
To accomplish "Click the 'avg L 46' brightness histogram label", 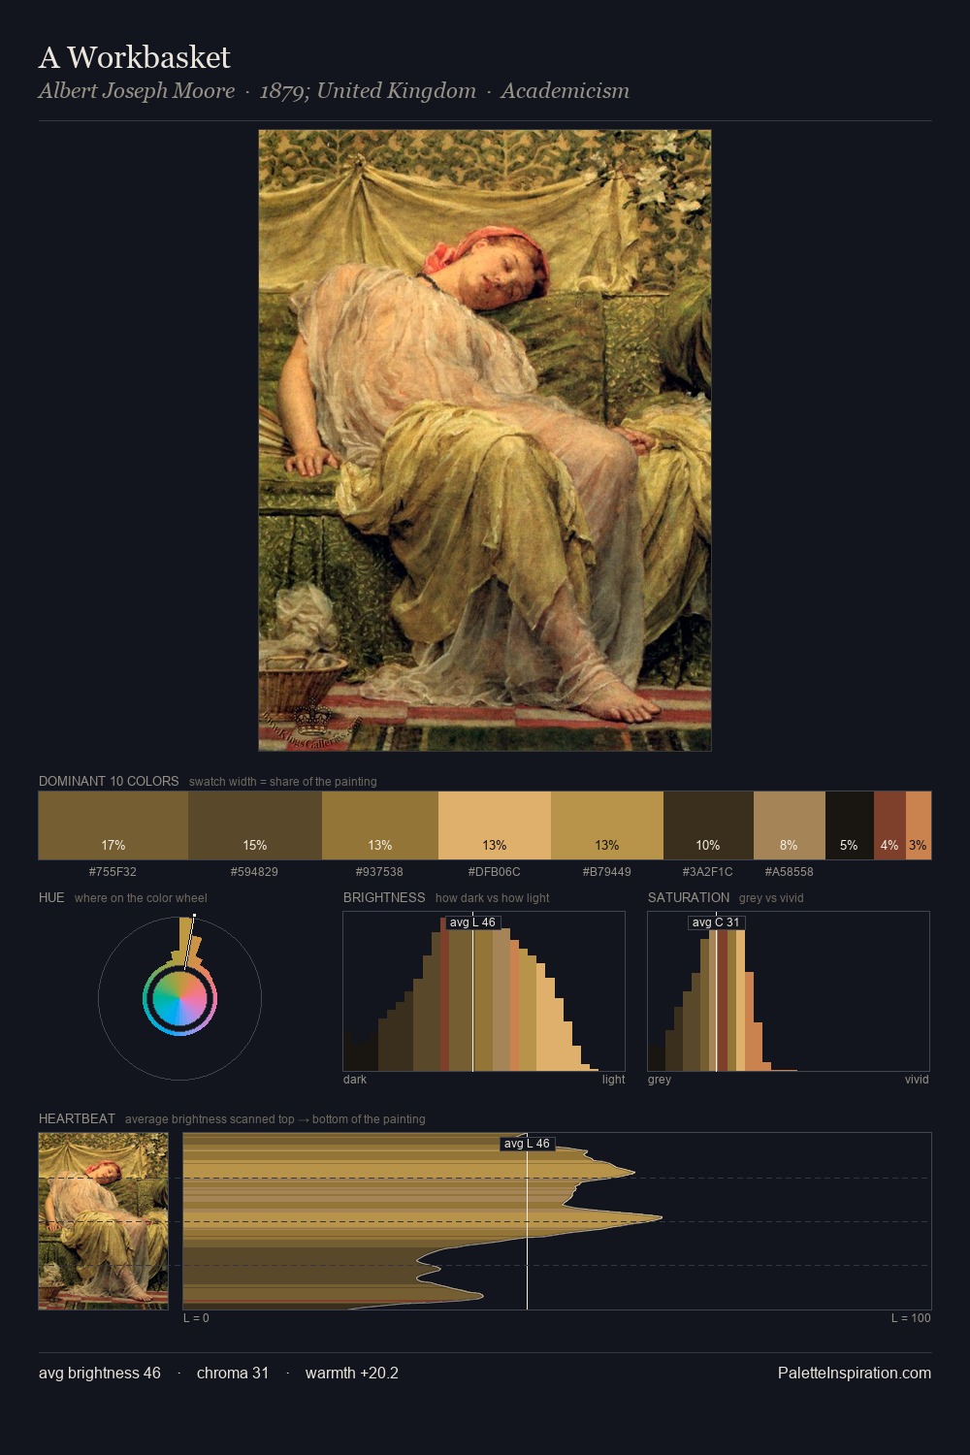I will point(472,922).
